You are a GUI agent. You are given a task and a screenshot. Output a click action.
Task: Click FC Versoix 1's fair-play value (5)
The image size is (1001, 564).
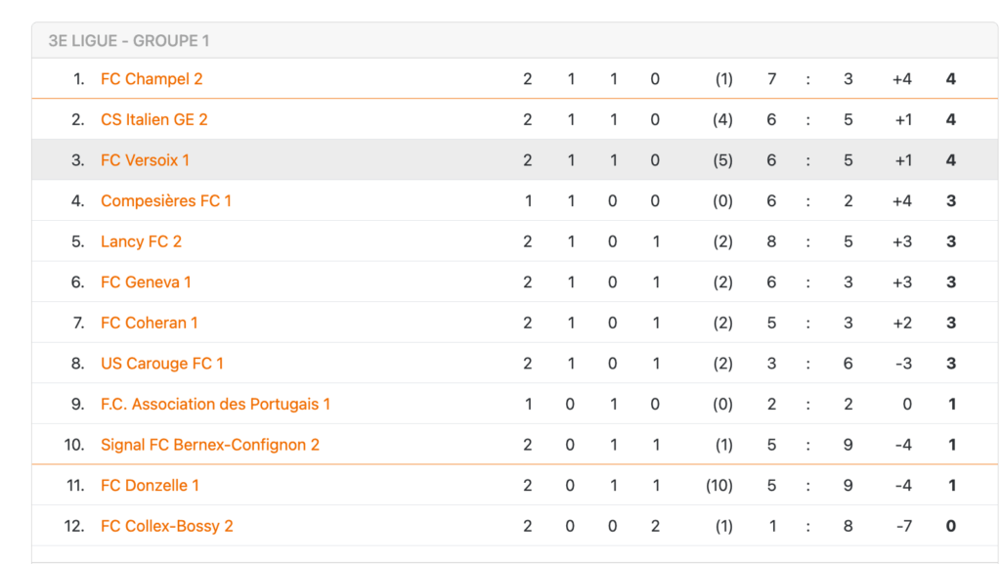coord(722,160)
